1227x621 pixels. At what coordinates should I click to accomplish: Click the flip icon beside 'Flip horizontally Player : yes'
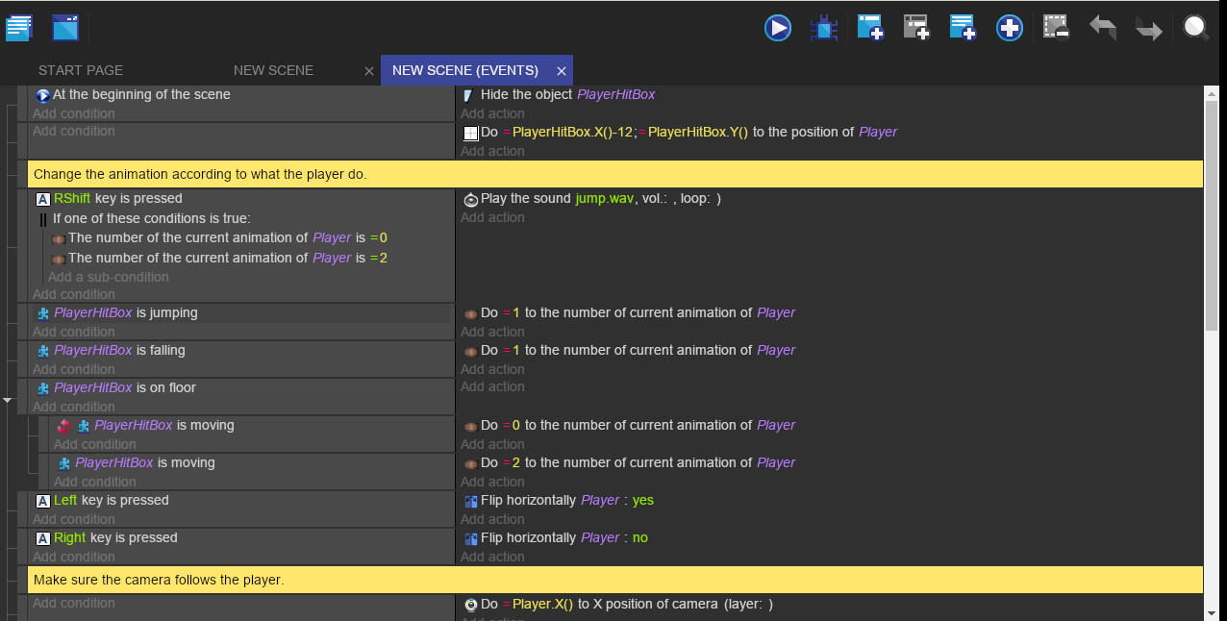[x=470, y=501]
